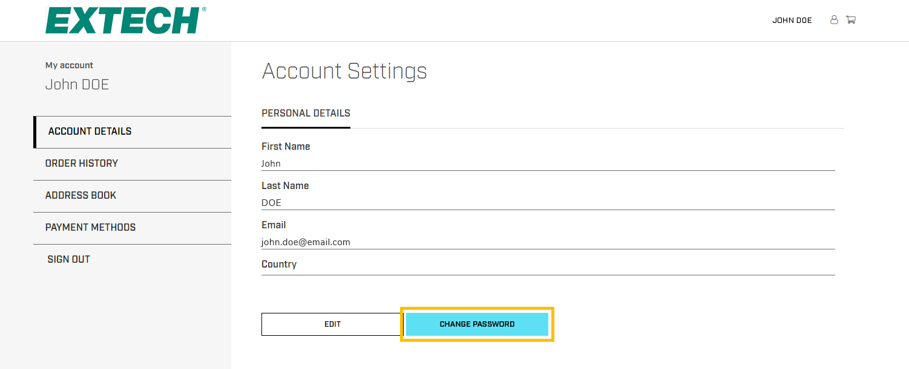Click the Change Password button
The height and width of the screenshot is (369, 909).
477,324
